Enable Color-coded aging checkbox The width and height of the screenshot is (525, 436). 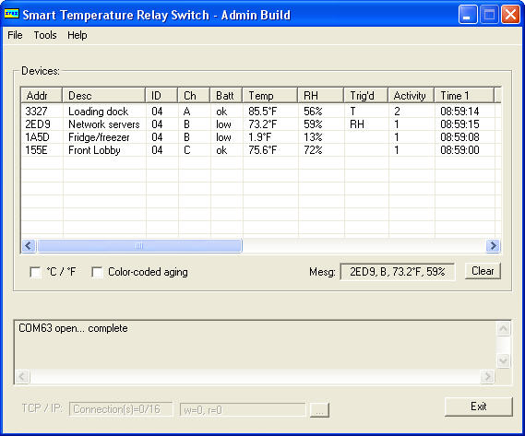pos(97,272)
